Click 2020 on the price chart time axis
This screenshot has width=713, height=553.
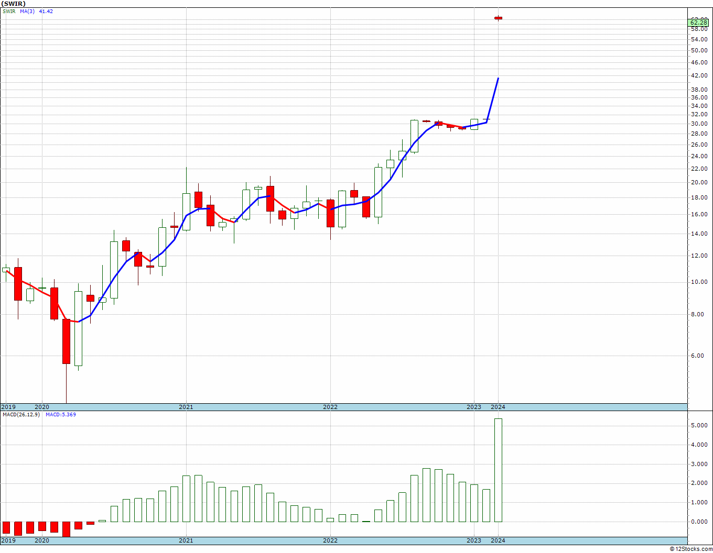pyautogui.click(x=42, y=407)
